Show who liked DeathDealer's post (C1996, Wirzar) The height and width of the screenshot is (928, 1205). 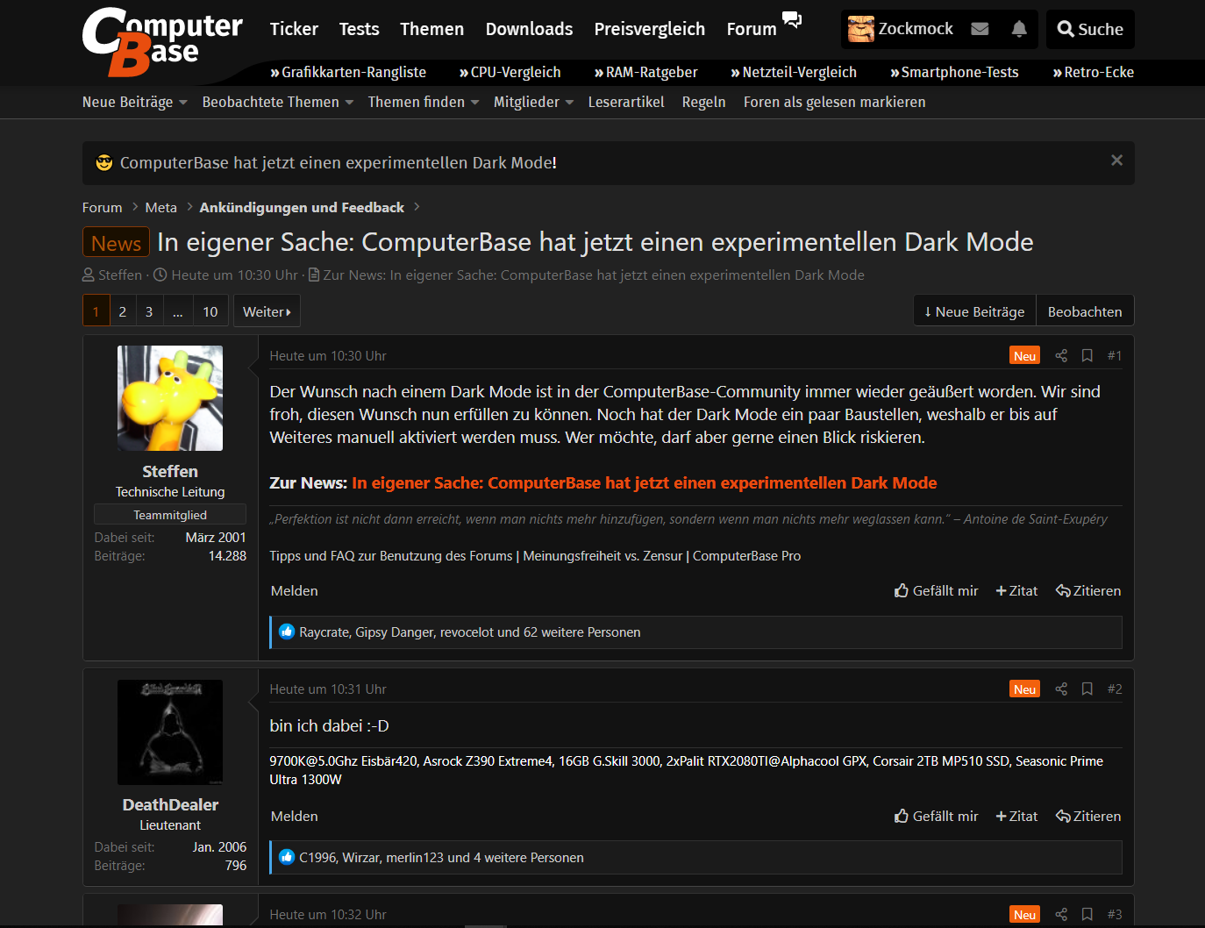441,857
